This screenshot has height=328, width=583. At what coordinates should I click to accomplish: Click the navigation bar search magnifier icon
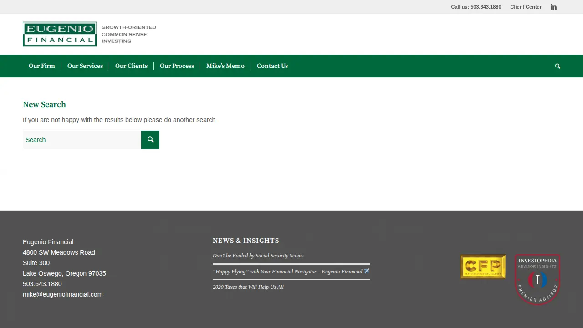[557, 66]
